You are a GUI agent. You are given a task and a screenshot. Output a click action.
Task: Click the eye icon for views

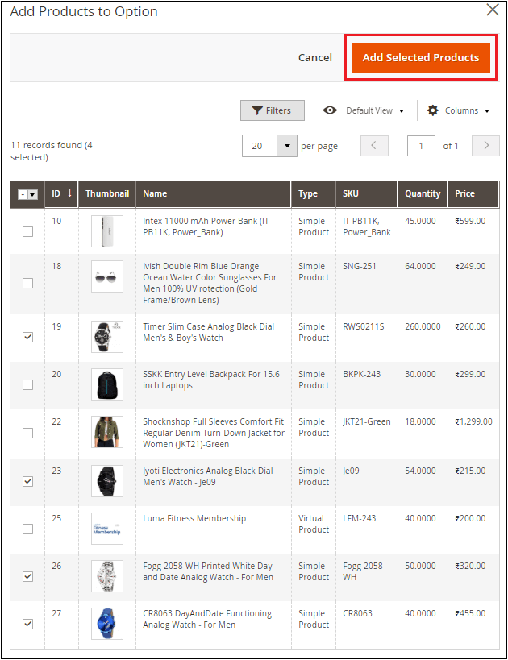tap(330, 110)
